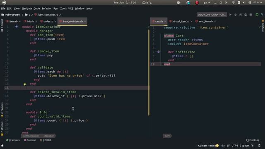Open the LF line separator selector
Image resolution: width=265 pixels, height=149 pixels.
228,145
